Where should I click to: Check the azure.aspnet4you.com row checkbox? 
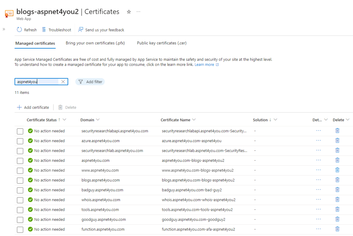(x=20, y=141)
